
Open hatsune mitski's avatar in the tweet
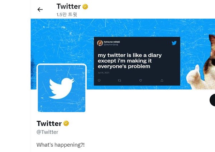[x=100, y=43]
